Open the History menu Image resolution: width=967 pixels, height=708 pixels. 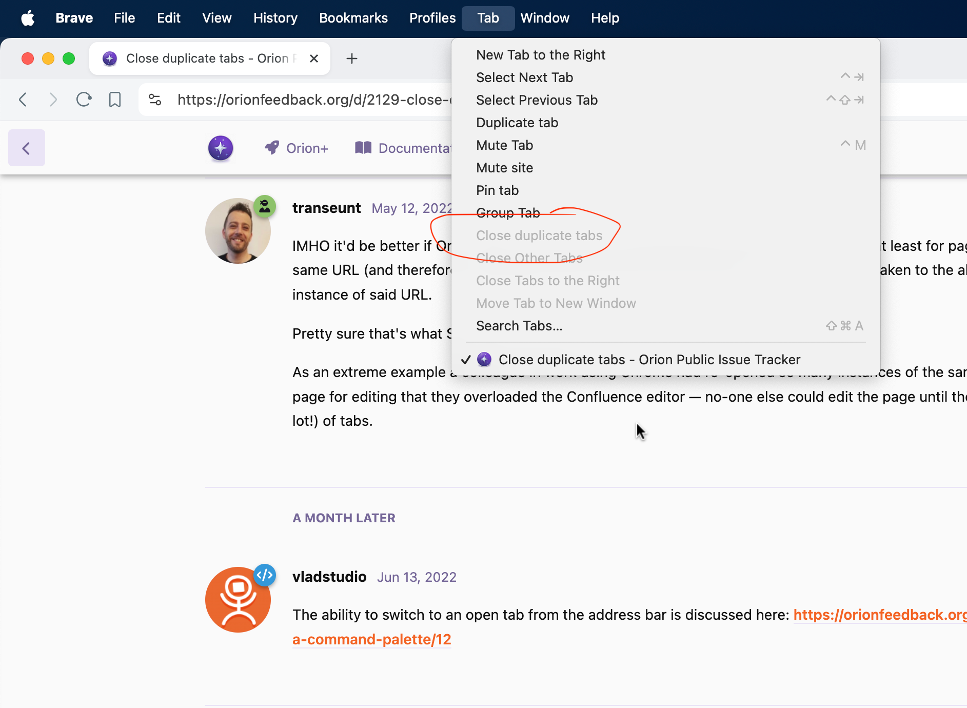tap(275, 18)
